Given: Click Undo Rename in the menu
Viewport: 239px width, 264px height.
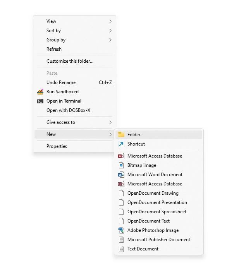Looking at the screenshot, I should click(x=61, y=82).
